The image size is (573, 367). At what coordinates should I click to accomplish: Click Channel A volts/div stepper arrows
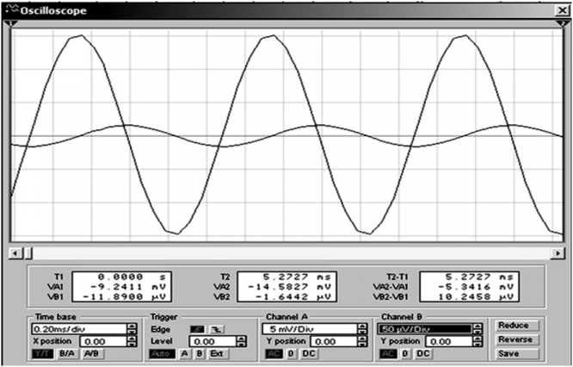362,329
